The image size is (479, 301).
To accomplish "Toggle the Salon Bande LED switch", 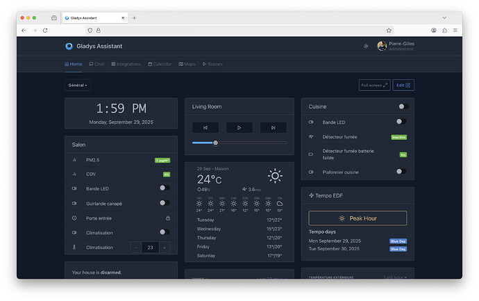I will (164, 188).
